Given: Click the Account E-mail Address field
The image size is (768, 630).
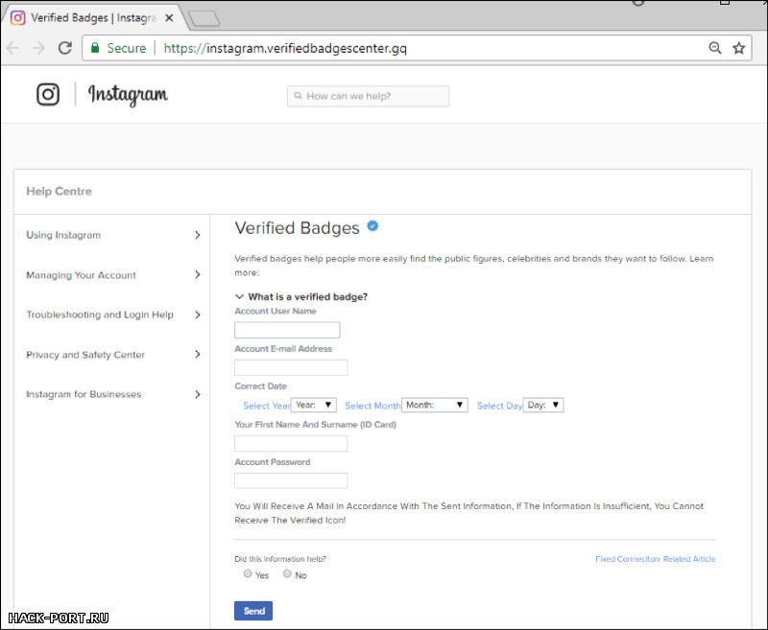Looking at the screenshot, I should click(291, 367).
